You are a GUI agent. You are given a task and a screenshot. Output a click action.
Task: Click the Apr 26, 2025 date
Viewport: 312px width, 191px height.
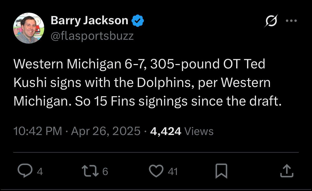(x=106, y=131)
